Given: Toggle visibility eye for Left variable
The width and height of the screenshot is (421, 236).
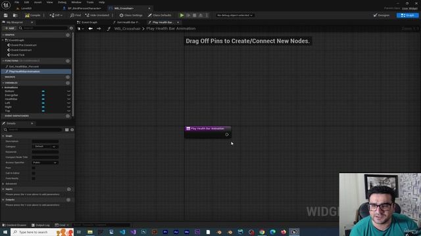Looking at the screenshot, I should pos(68,103).
